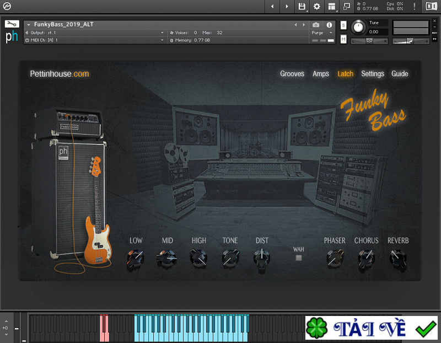Open Kontakt options via the gear icon
441x343 pixels.
[x=316, y=7]
